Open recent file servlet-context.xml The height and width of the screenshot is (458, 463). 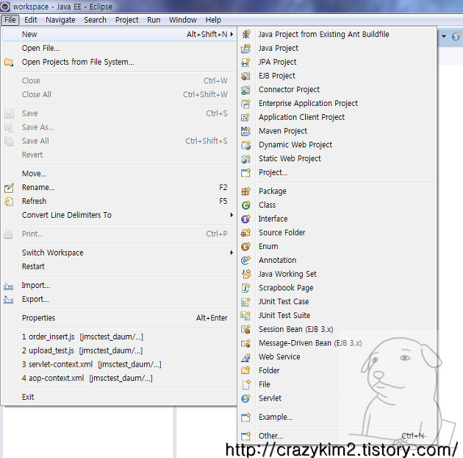click(x=119, y=364)
